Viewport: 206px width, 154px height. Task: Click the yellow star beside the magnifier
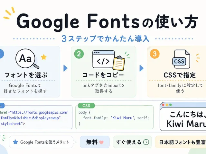coord(44,57)
